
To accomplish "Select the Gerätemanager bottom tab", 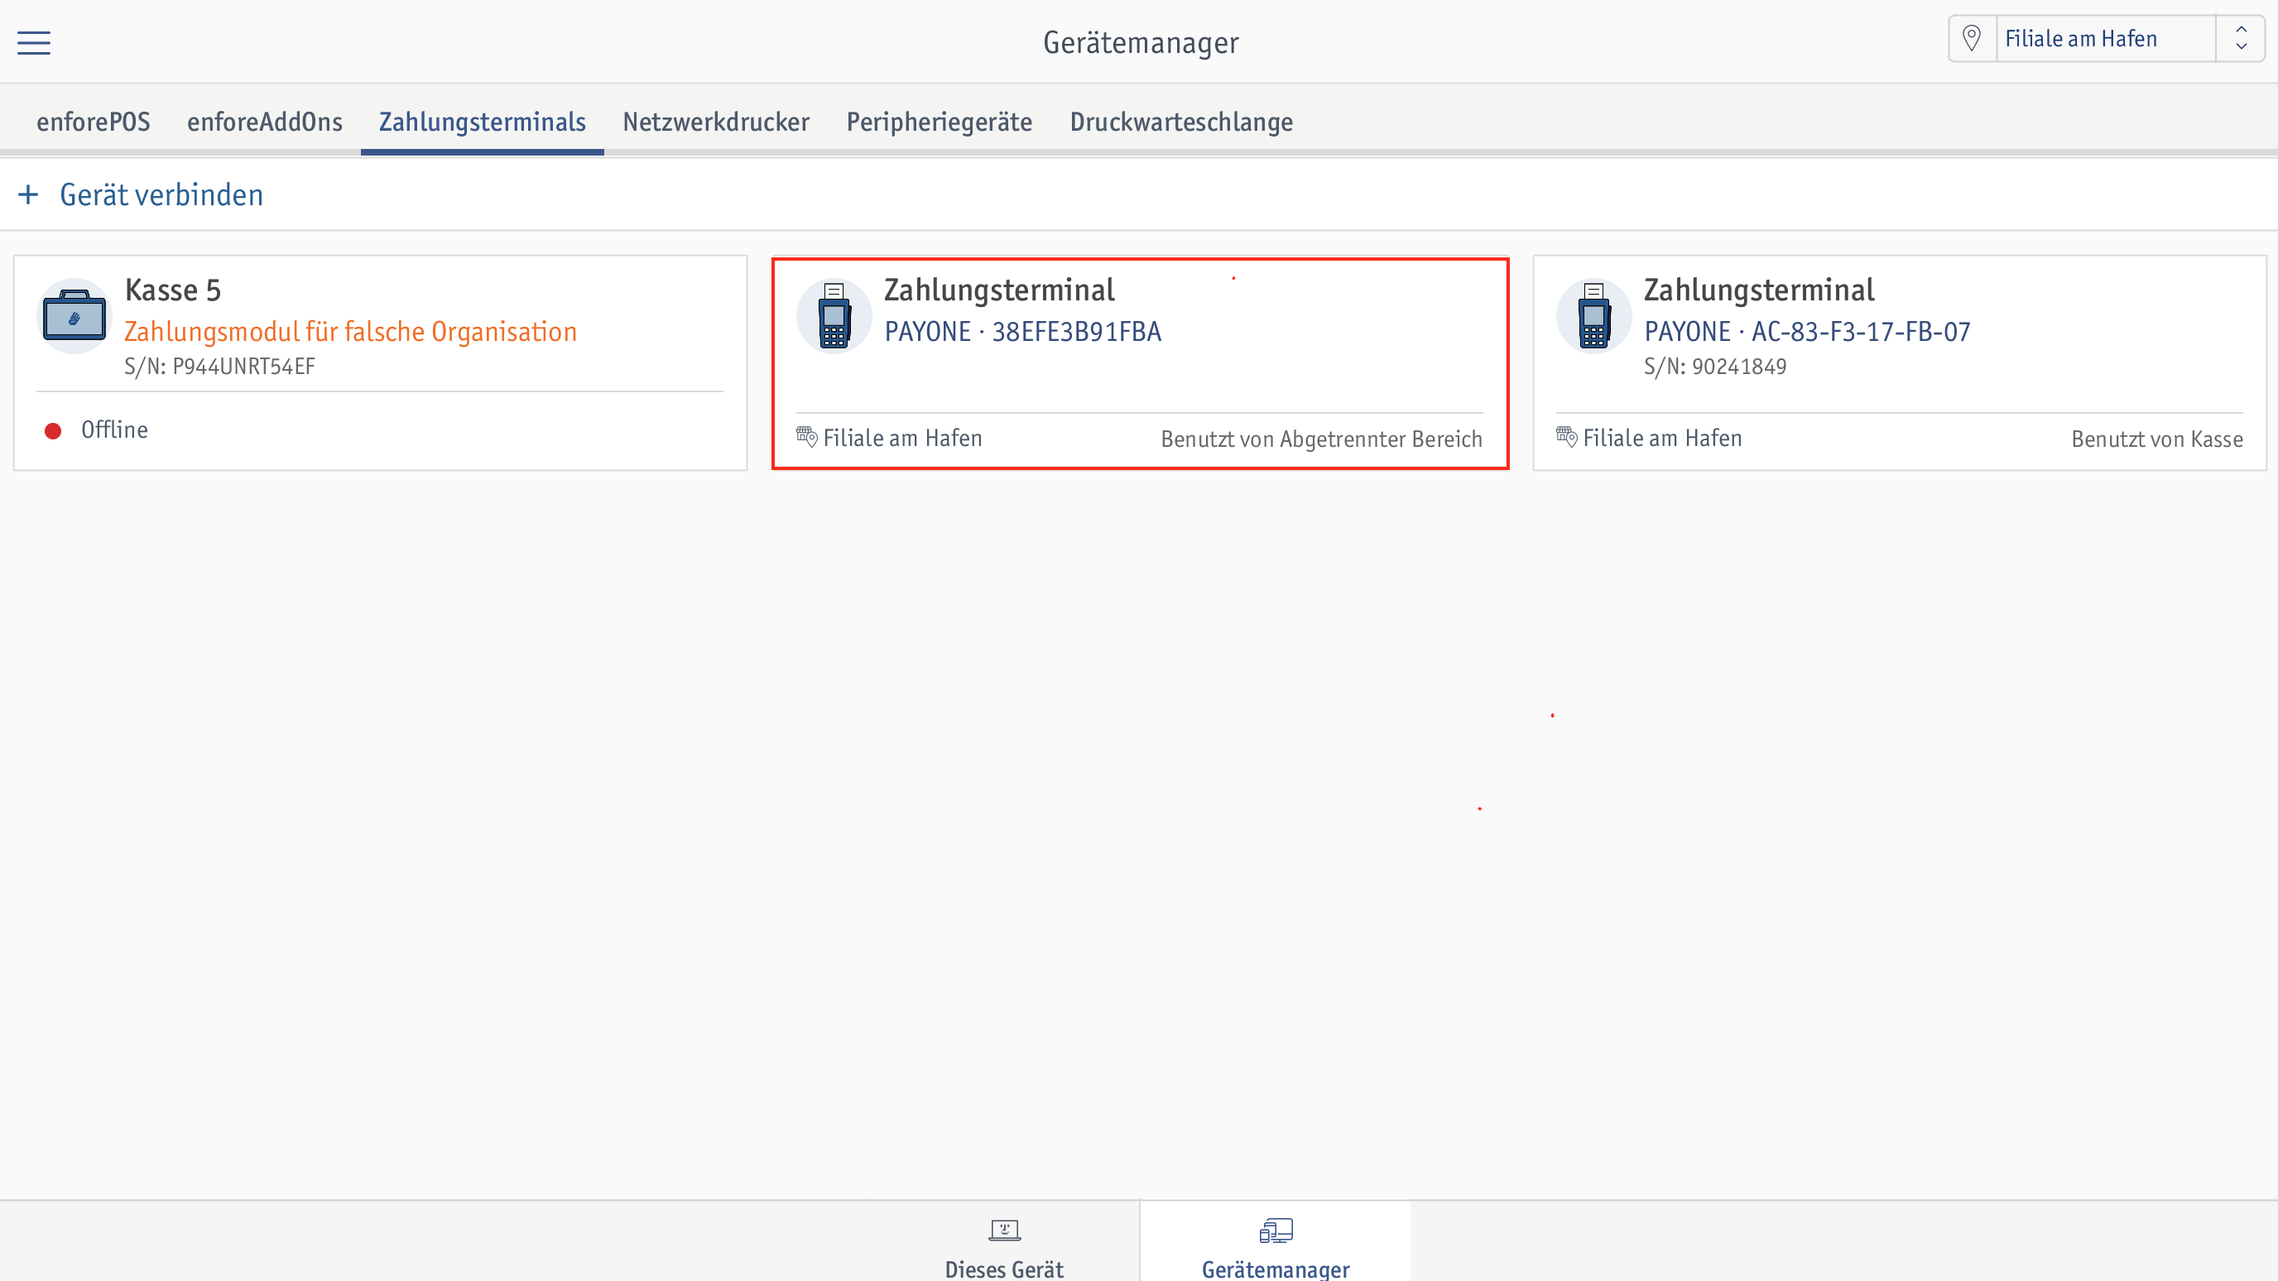I will click(x=1276, y=1242).
